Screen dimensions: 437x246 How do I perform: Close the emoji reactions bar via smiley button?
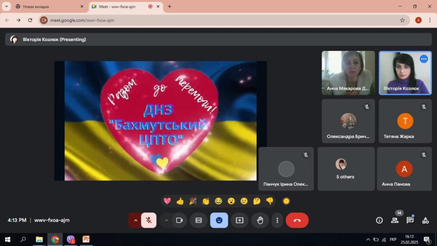[x=219, y=220]
